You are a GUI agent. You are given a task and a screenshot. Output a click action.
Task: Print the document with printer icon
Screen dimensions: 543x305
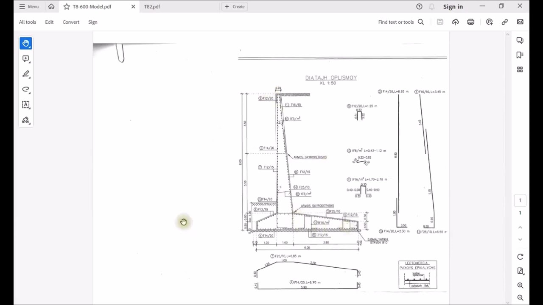(x=470, y=22)
